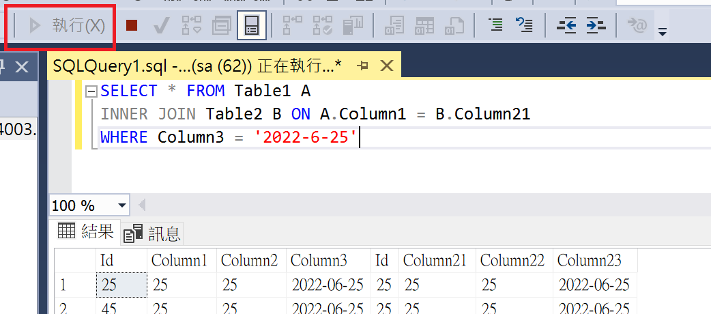Set results output to file

[x=454, y=26]
